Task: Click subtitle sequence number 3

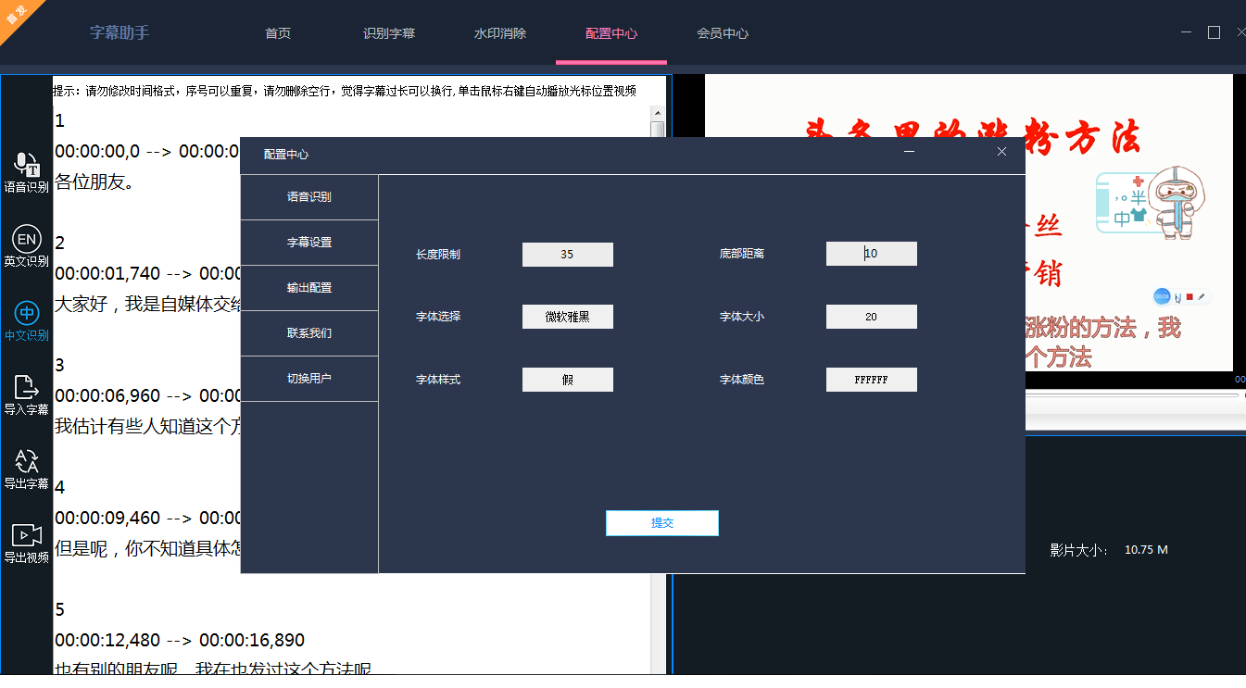Action: [x=60, y=365]
